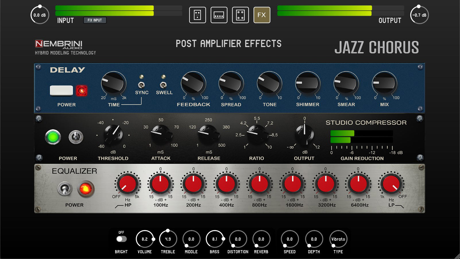Click the REVERB amp knob
Screen dimensions: 460x259
tap(261, 239)
